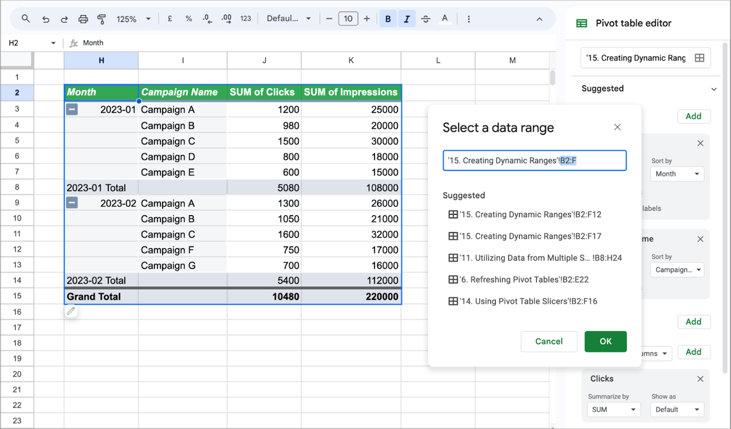The height and width of the screenshot is (429, 731).
Task: Decrease font size with minus button
Action: tap(329, 19)
